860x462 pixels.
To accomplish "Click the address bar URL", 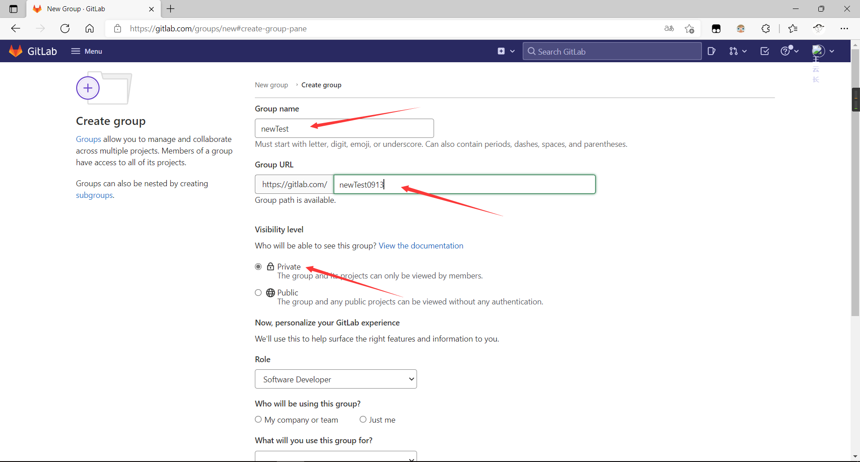I will pos(218,29).
